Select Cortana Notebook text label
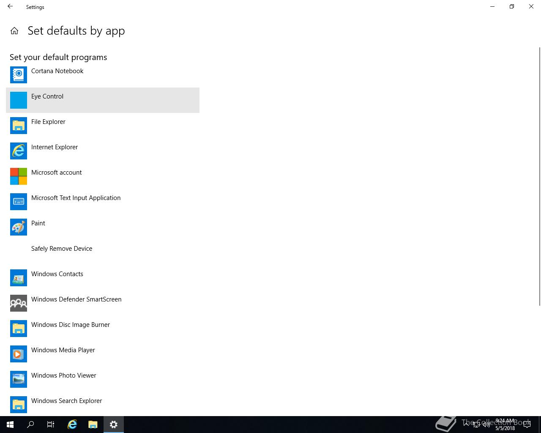Screen dimensions: 541x433 [x=57, y=71]
